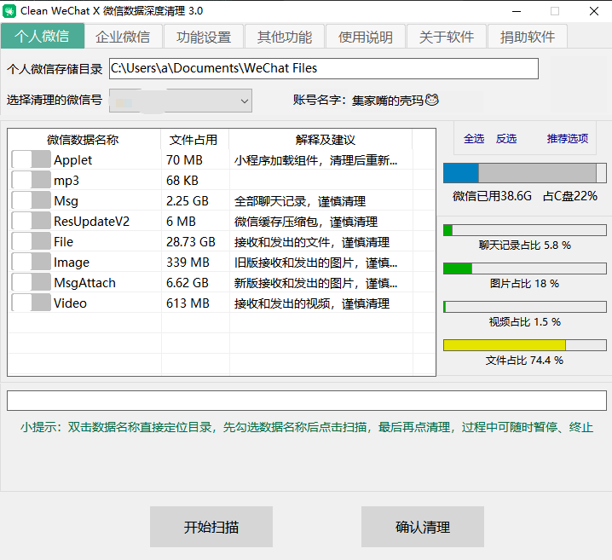Click the 全选 link
Viewport: 612px width, 560px height.
click(474, 139)
